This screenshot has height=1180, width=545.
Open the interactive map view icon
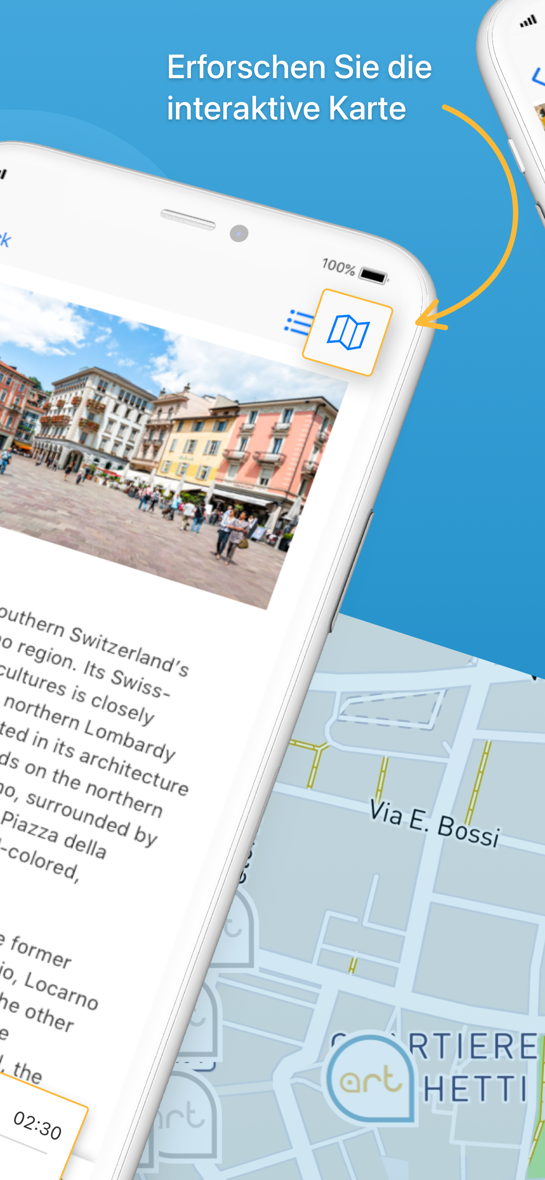[348, 332]
